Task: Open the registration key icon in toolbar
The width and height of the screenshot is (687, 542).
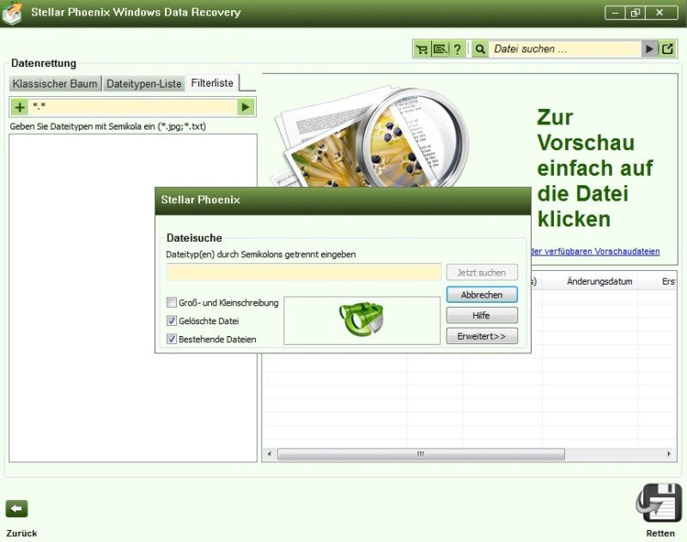Action: pyautogui.click(x=440, y=49)
